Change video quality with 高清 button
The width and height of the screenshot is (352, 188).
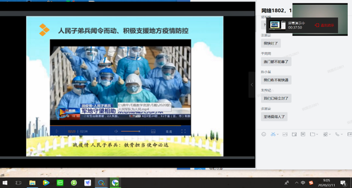click(x=169, y=132)
